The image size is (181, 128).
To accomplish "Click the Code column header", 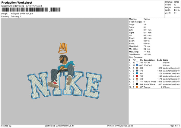I will pyautogui.click(x=159, y=60).
